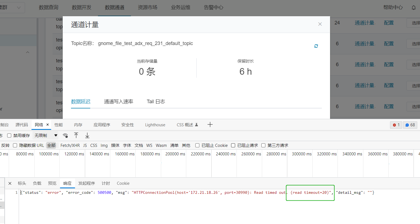Show the error count badge
The image size is (420, 224).
[396, 125]
